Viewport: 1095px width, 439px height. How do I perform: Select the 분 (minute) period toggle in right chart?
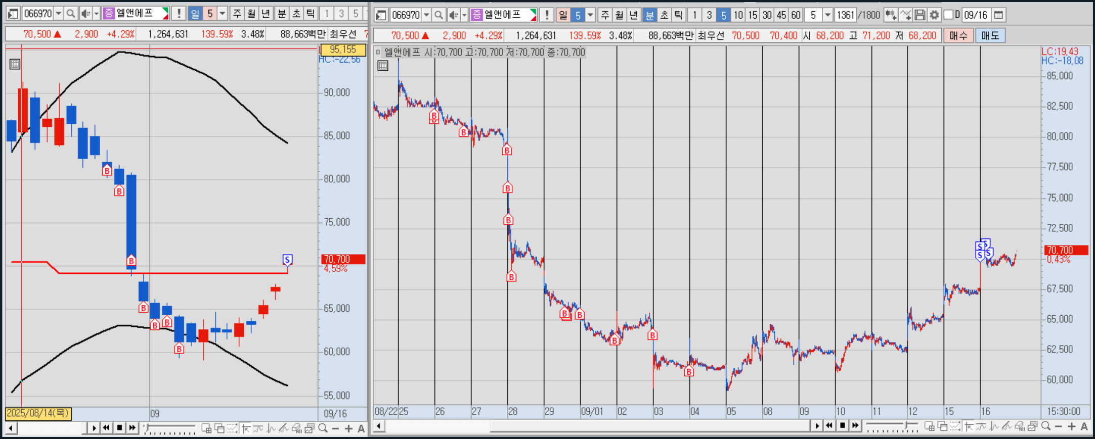pyautogui.click(x=649, y=15)
